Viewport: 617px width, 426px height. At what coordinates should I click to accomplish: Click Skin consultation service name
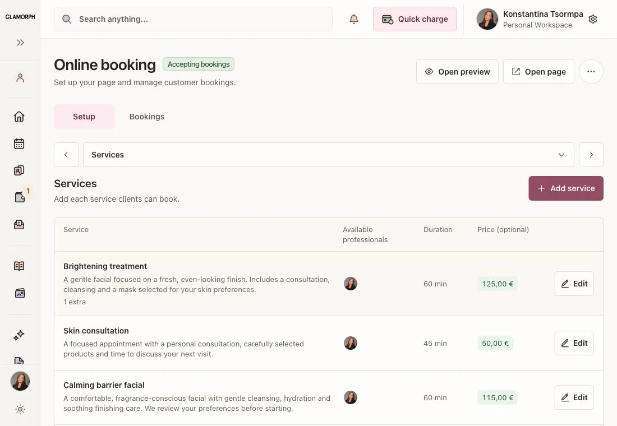pyautogui.click(x=96, y=331)
